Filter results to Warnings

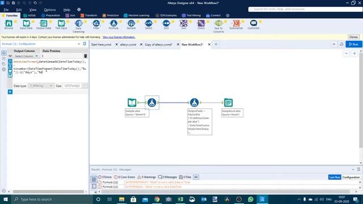[x=147, y=177]
